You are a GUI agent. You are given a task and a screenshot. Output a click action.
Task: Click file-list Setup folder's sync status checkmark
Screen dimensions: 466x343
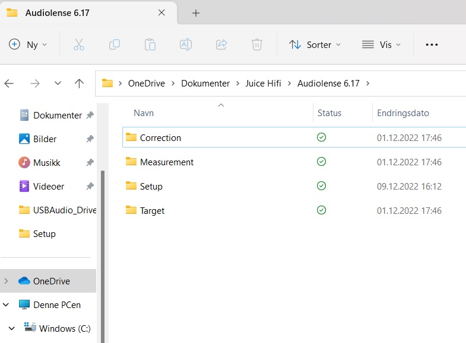(x=321, y=186)
